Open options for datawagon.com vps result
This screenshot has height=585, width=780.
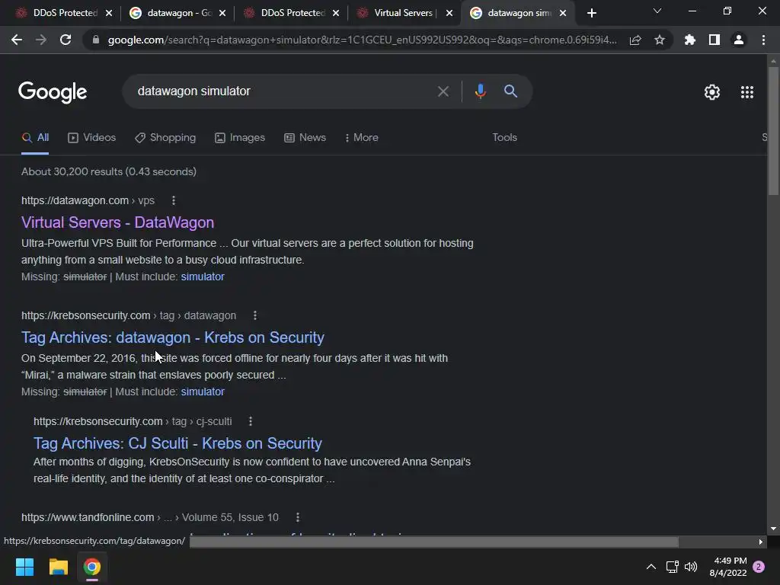(174, 200)
